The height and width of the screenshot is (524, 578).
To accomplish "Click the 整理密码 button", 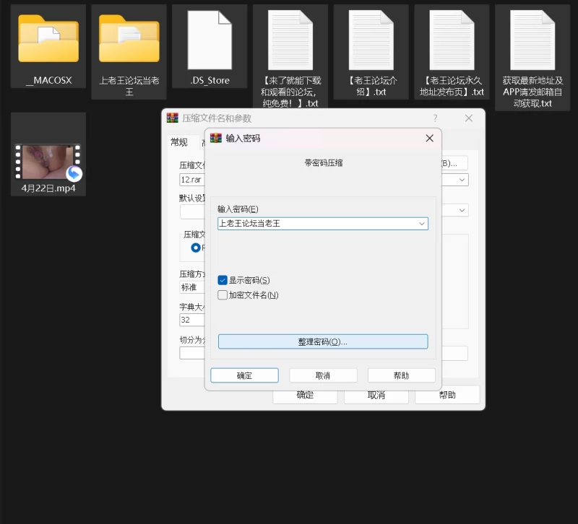I will (323, 341).
